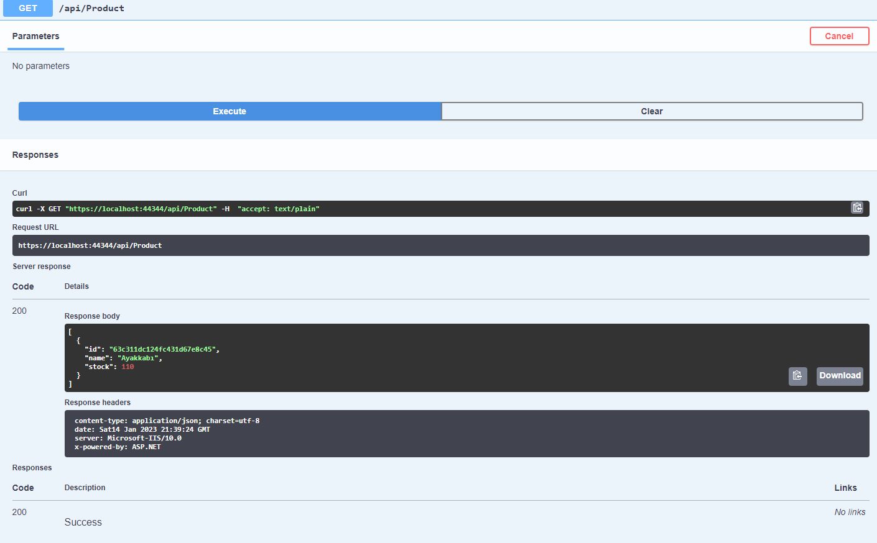Select the copy-to-clipboard icon in the responses area

pyautogui.click(x=797, y=376)
